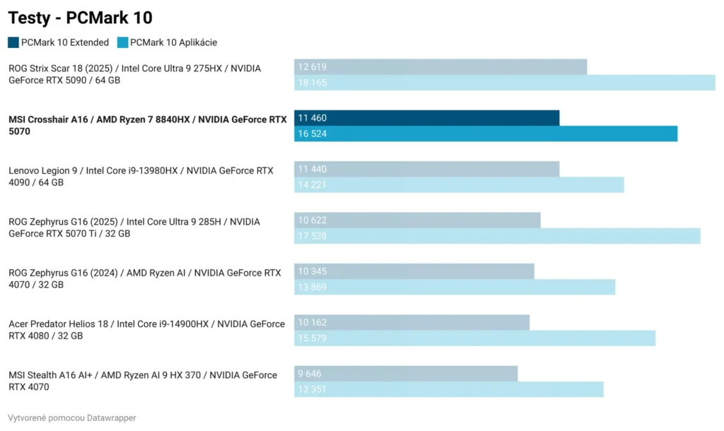
Task: Click the ROG Zephyrus G16 (2024) bar showing 13 869
Action: coord(455,287)
